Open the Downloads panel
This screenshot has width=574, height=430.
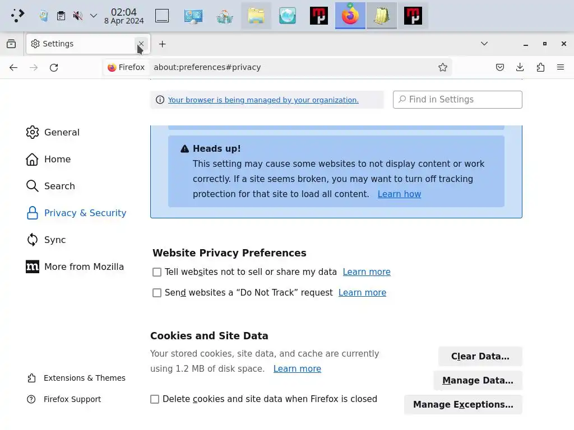520,67
